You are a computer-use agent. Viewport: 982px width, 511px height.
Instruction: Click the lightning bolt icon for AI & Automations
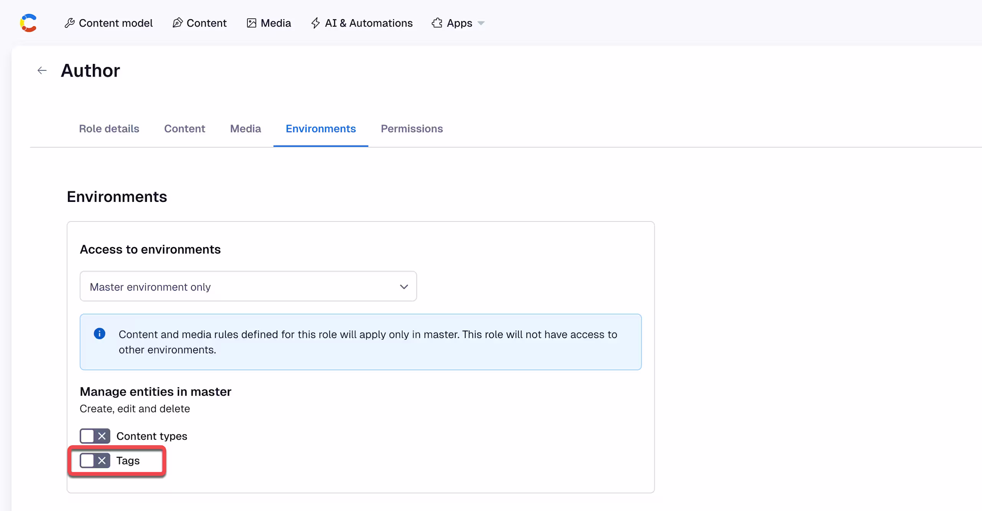pos(315,23)
